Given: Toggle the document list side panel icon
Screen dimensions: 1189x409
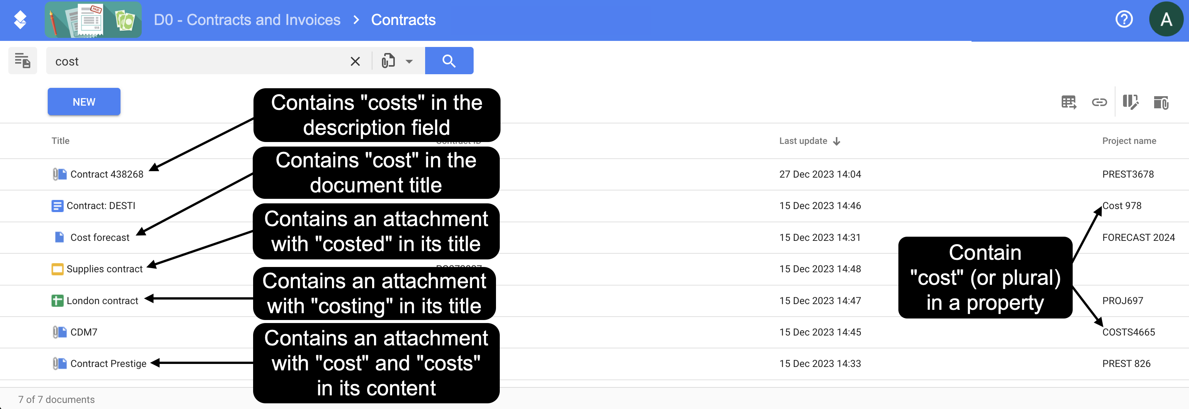Looking at the screenshot, I should point(23,61).
